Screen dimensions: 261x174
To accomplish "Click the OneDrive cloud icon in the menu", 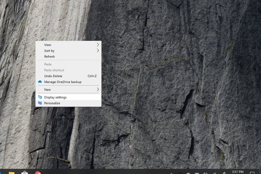I will (x=40, y=82).
